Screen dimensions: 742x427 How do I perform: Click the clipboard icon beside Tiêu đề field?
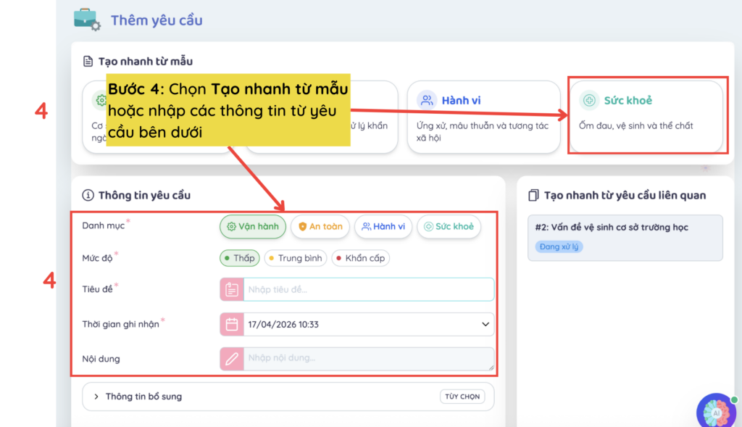point(231,289)
